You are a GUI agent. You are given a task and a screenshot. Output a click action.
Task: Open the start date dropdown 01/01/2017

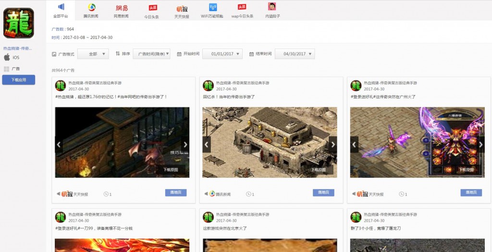[222, 54]
